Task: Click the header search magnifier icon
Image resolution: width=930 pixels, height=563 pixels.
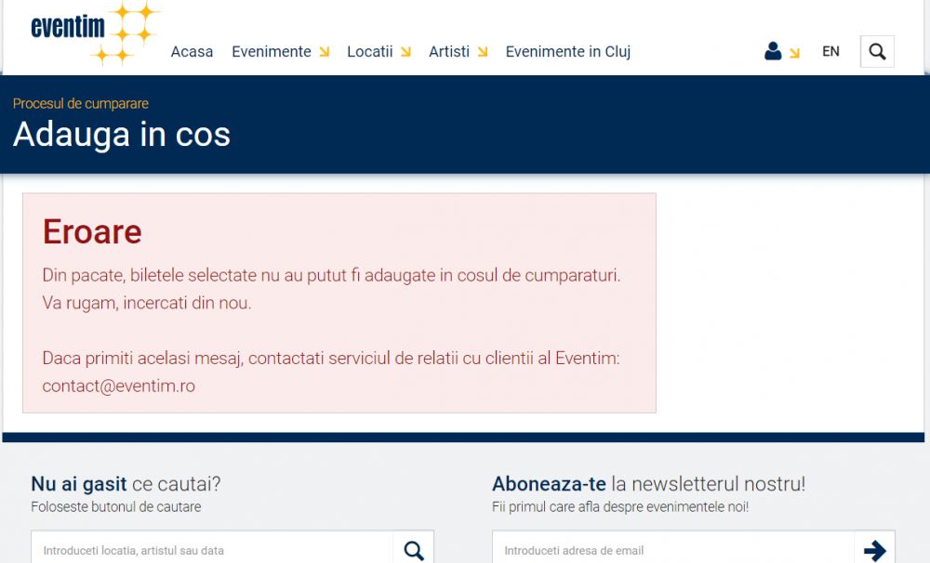Action: [x=877, y=52]
